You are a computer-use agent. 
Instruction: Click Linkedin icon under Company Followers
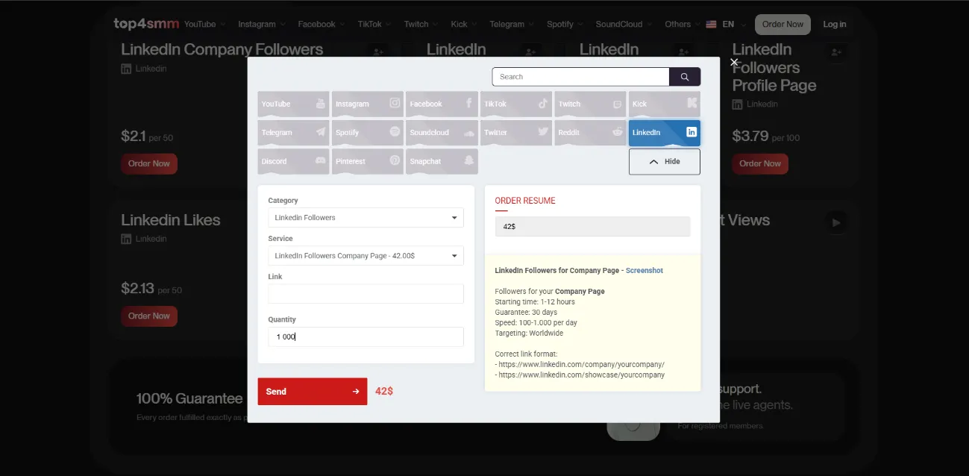pyautogui.click(x=126, y=69)
